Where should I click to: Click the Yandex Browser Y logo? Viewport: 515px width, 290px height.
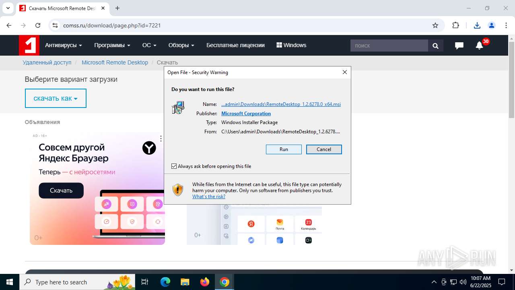[149, 148]
